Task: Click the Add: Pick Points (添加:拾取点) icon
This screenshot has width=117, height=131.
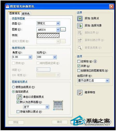Action: pos(80,18)
